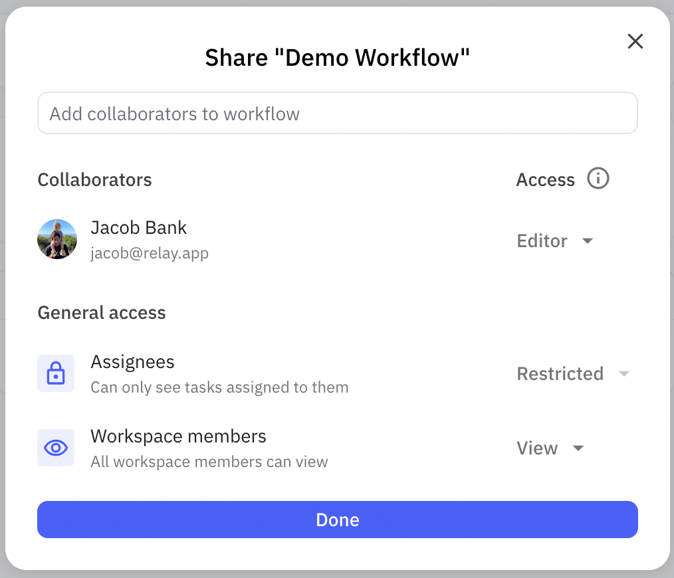Select the Assignees row title
Screen dimensions: 674x578
[132, 362]
